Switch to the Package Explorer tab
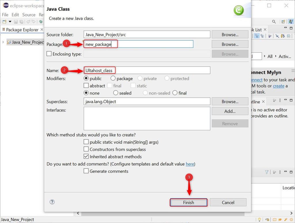Viewport: 295px width, 223px height. point(22,30)
